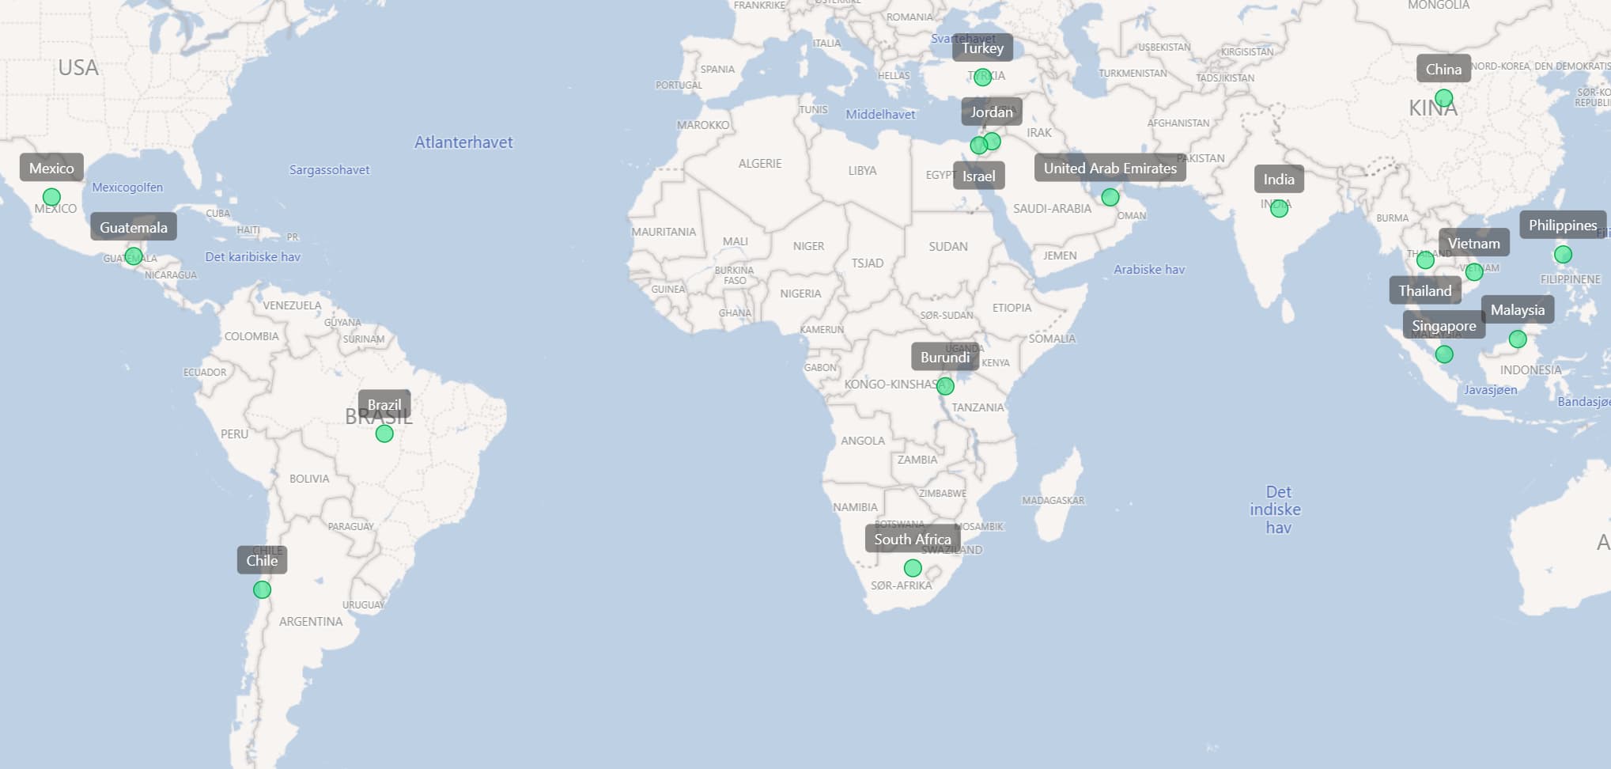Click India's green map marker
This screenshot has width=1611, height=769.
[1279, 209]
